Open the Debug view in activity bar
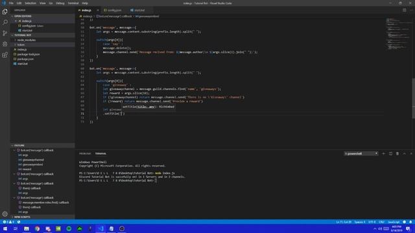415x233 pixels. click(x=5, y=44)
